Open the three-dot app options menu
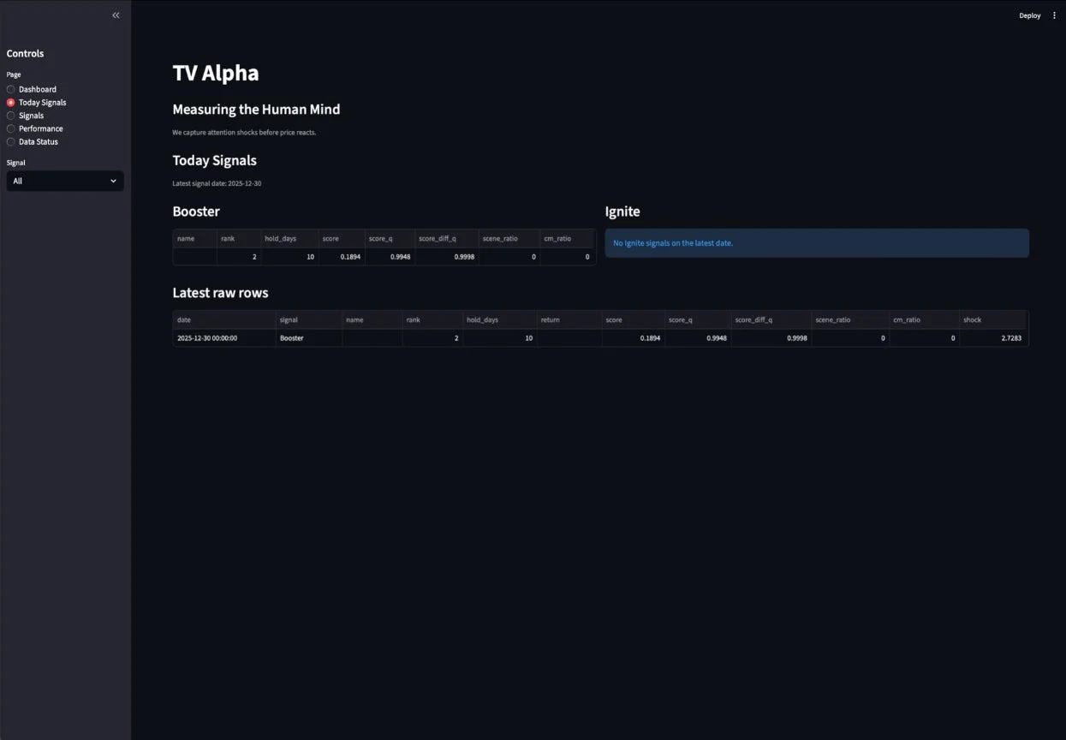 point(1054,15)
